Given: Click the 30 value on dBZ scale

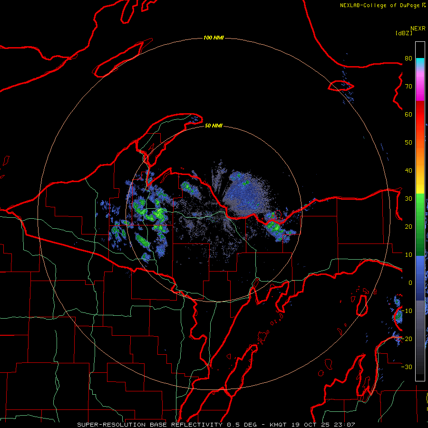Looking at the screenshot, I should 409,198.
